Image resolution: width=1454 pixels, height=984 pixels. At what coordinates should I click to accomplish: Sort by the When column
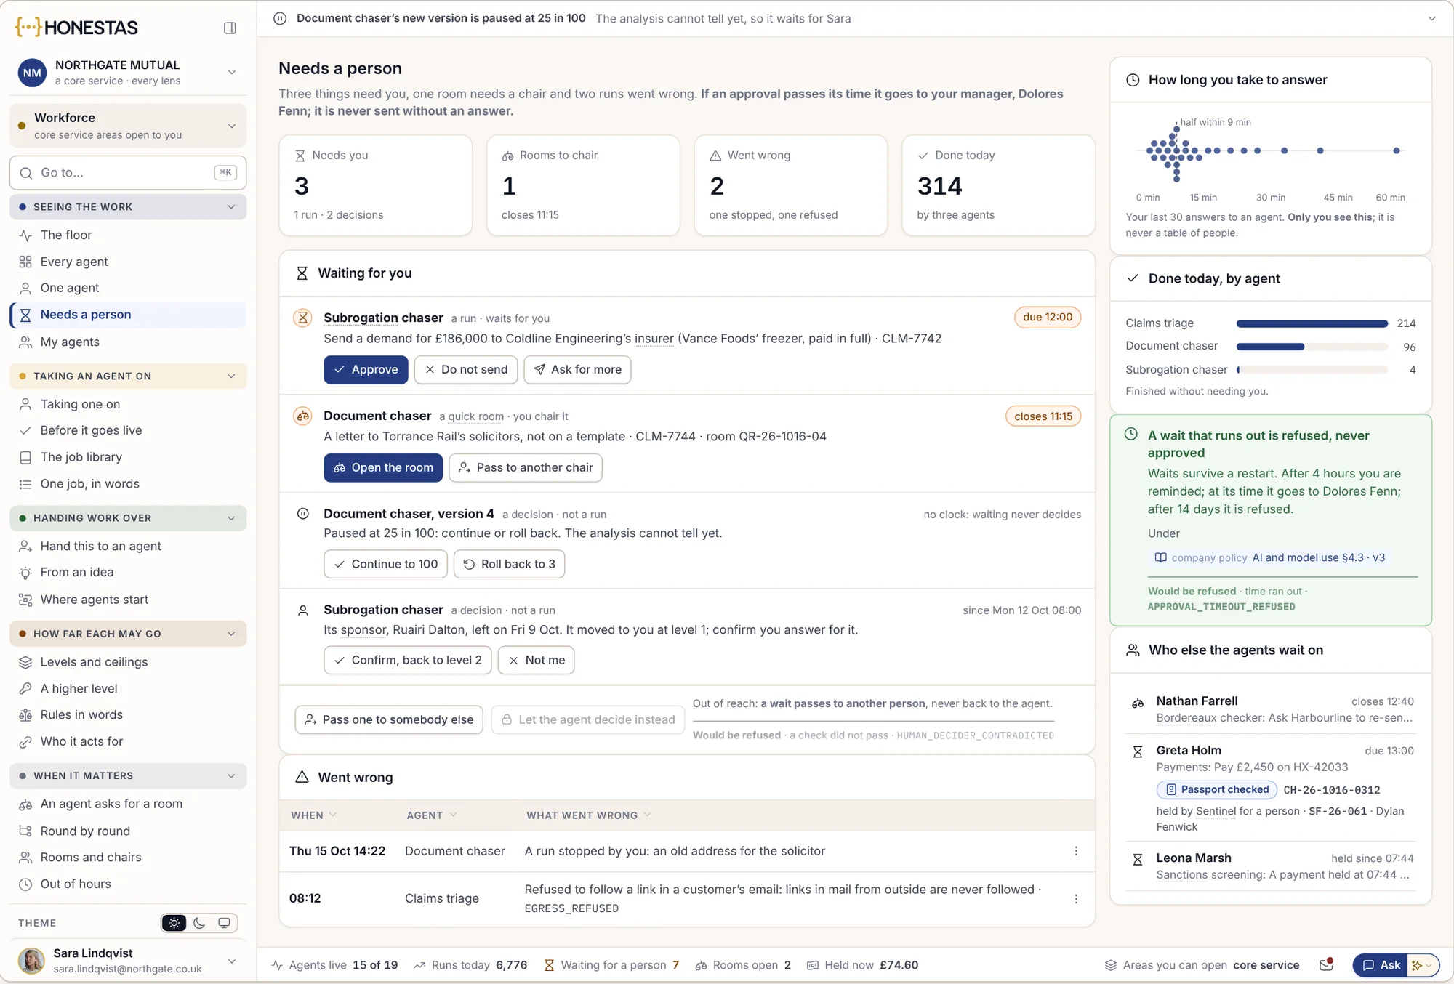point(313,815)
